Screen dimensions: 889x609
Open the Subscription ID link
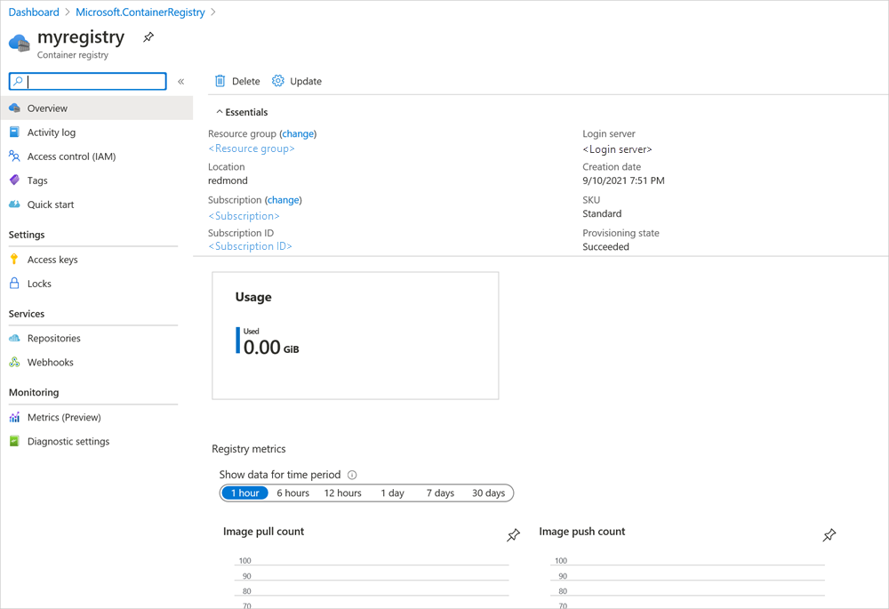point(250,245)
